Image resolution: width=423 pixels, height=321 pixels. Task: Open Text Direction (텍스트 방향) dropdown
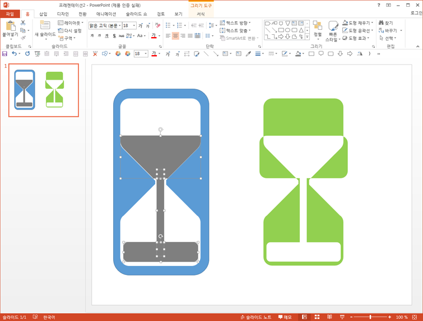[235, 22]
